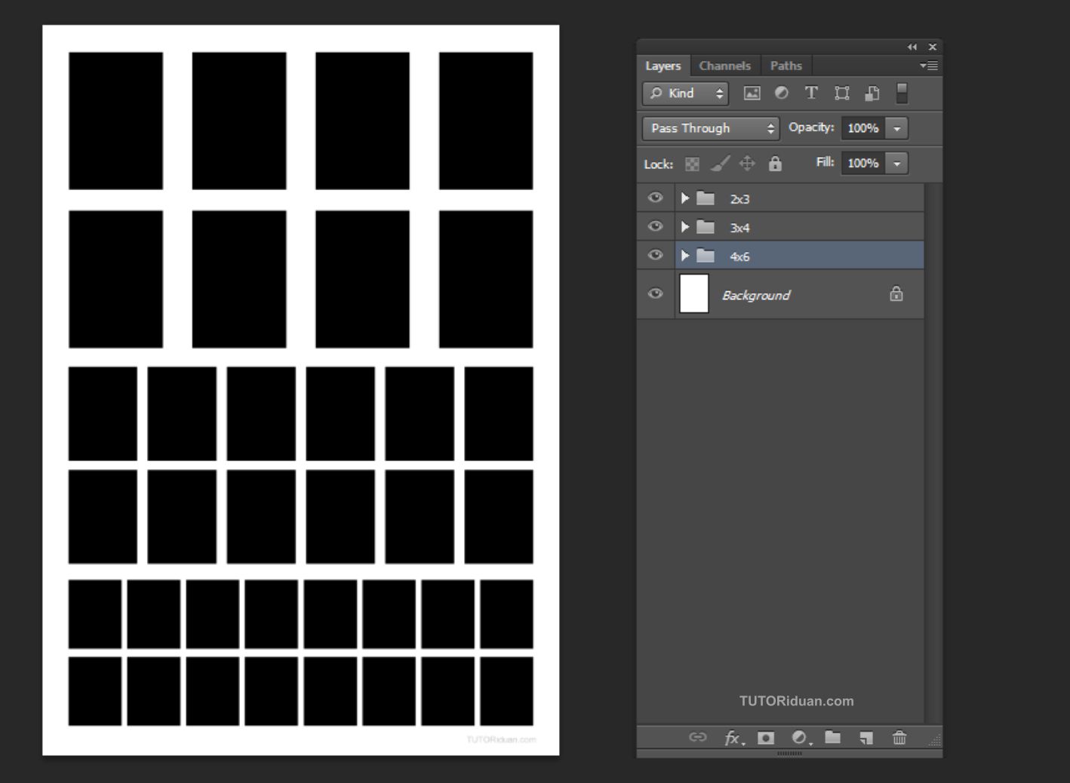Click the filter for shape layers icon
Image resolution: width=1070 pixels, height=783 pixels.
click(x=841, y=93)
